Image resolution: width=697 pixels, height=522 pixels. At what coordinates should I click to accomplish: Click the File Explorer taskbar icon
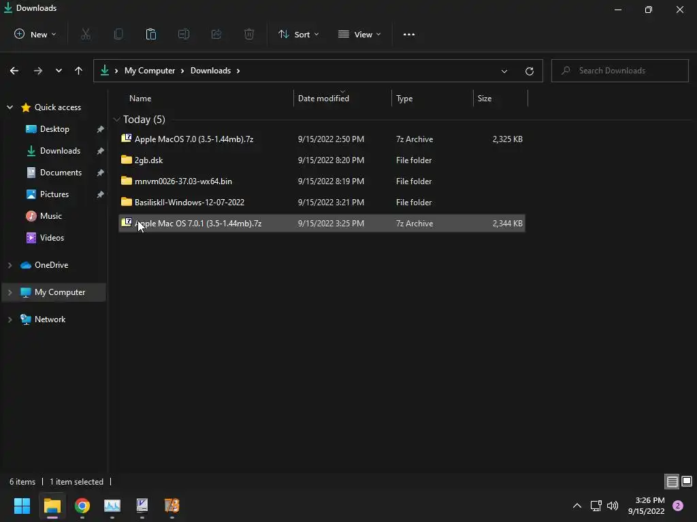click(x=52, y=506)
